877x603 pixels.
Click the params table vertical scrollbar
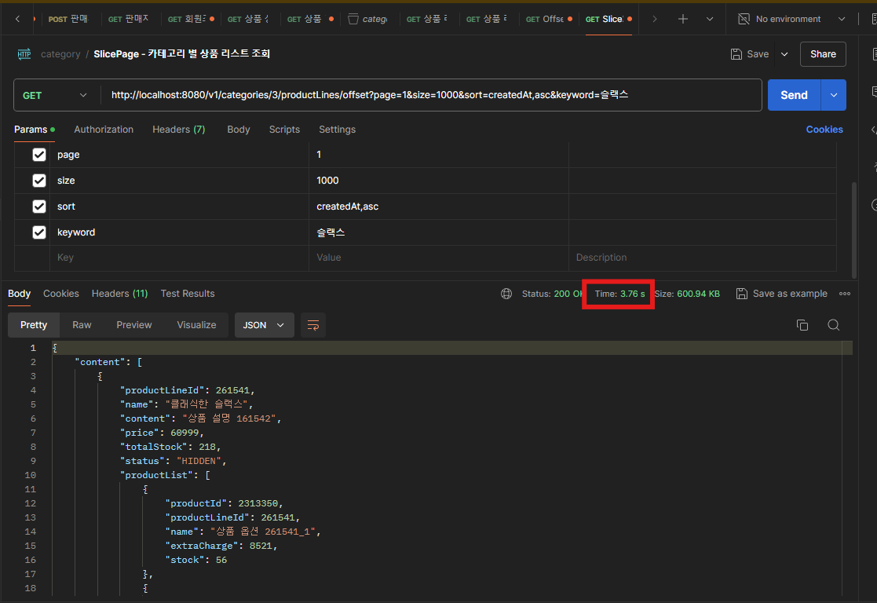[853, 229]
